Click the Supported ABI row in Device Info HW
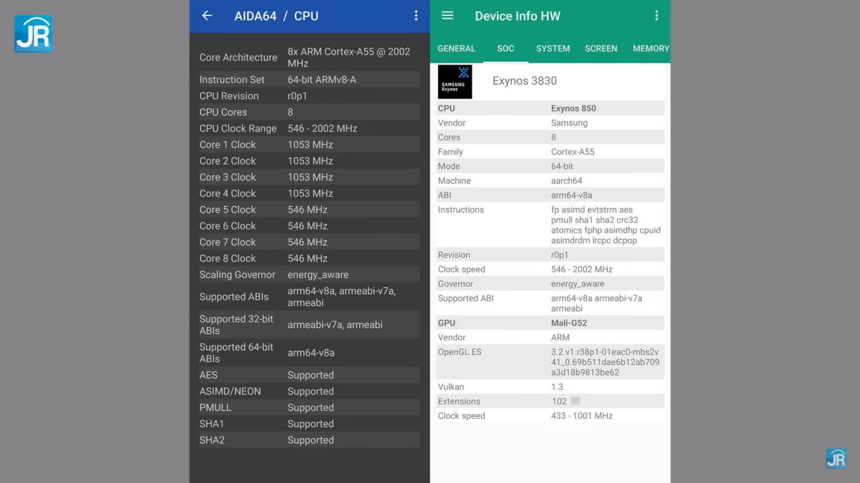 (x=550, y=303)
